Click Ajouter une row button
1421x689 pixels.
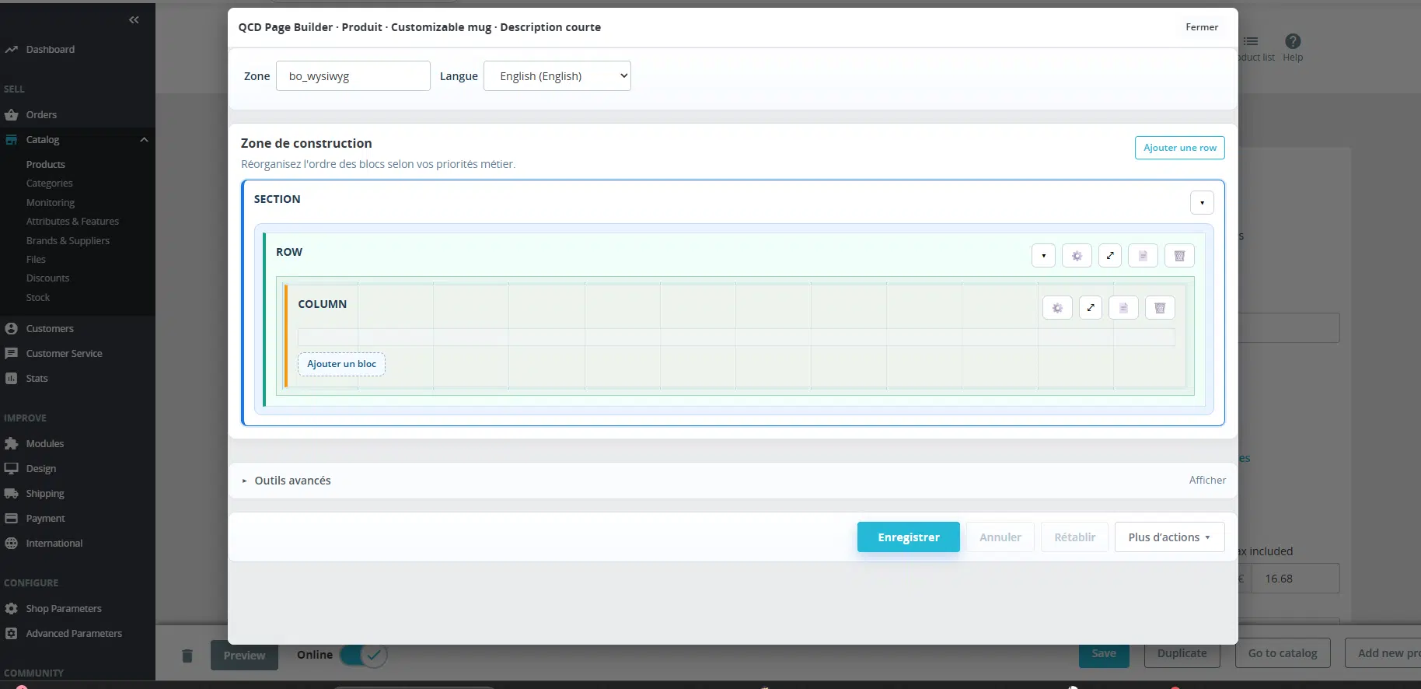pos(1179,148)
